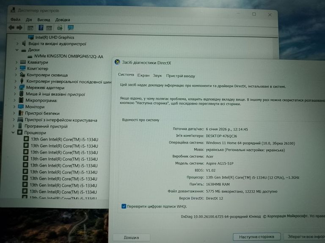Viewport: 325px width, 243px height.
Task: Collapse the Диски tree node
Action: [17, 50]
